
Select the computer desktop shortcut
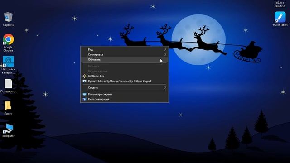pyautogui.click(x=8, y=128)
